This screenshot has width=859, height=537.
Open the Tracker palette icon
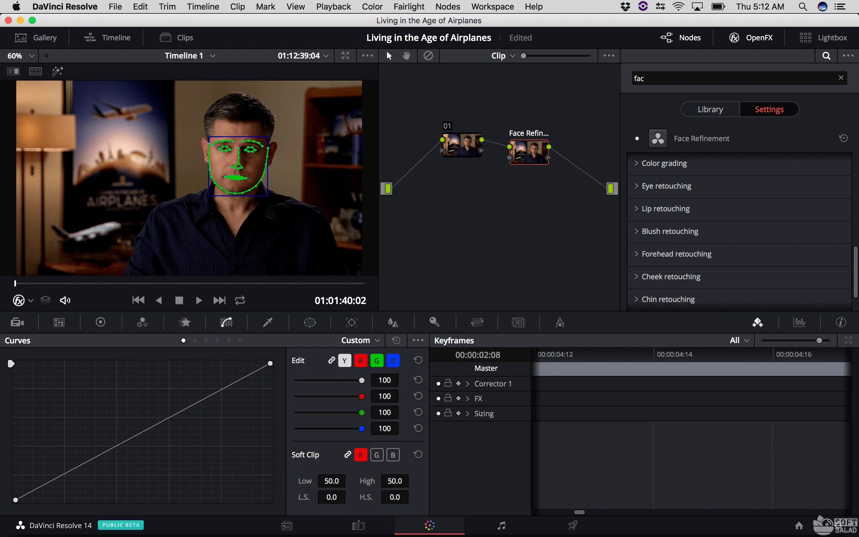[x=351, y=322]
